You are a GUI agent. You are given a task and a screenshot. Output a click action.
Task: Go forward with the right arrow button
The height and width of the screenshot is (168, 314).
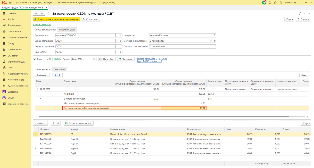(x=42, y=13)
